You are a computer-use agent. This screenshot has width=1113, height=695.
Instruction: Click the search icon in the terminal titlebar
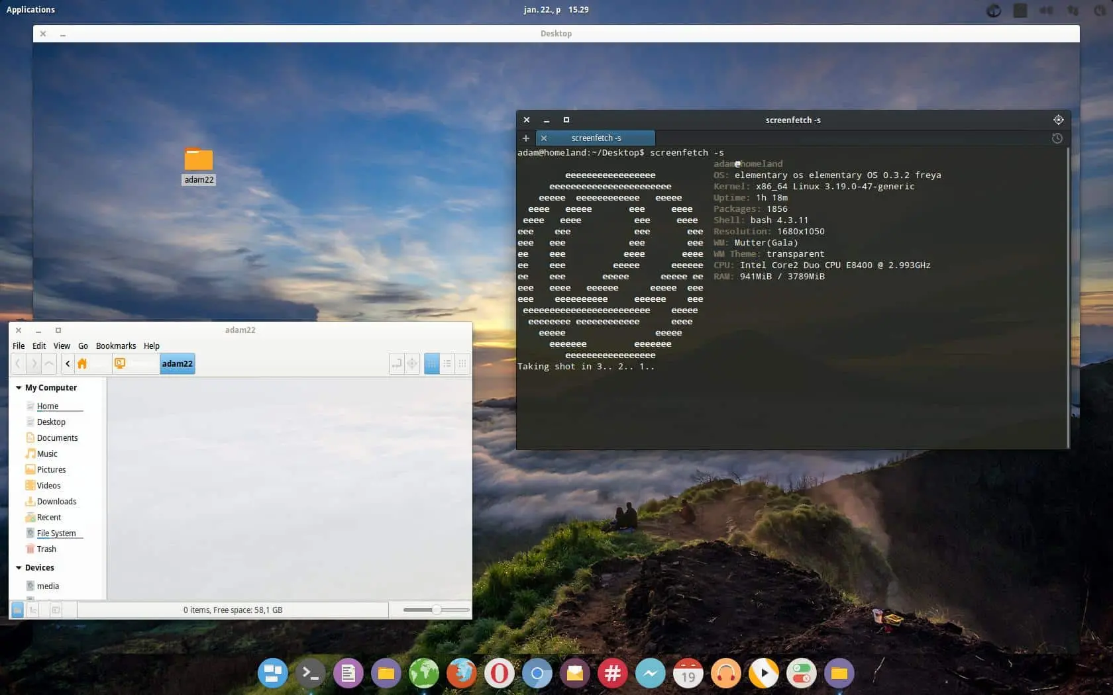[1058, 120]
